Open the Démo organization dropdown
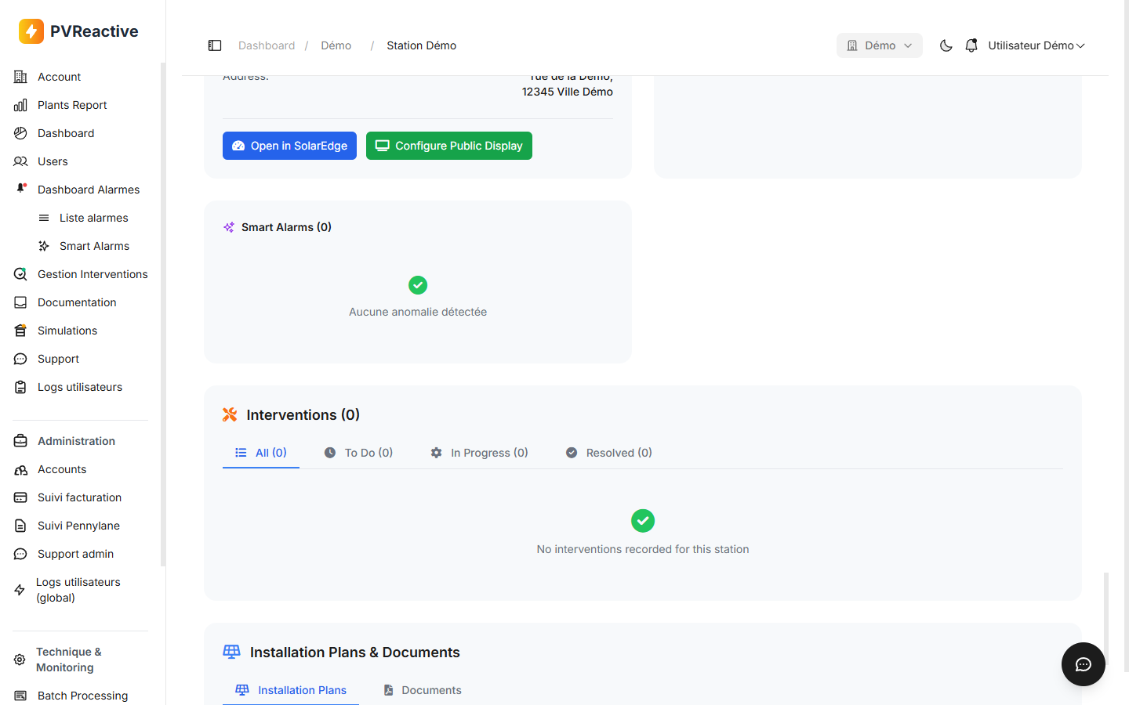The image size is (1129, 705). pyautogui.click(x=880, y=45)
